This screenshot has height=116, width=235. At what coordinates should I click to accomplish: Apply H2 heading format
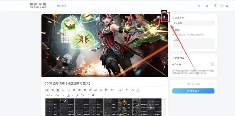click(x=47, y=90)
